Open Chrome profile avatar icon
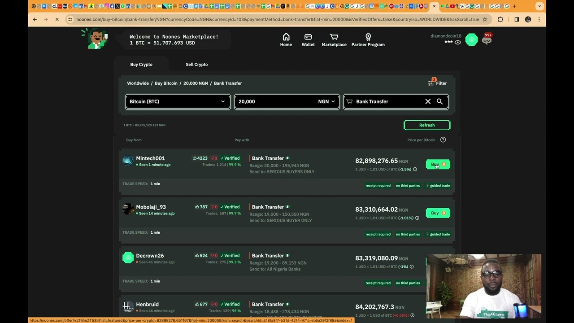 (x=528, y=19)
